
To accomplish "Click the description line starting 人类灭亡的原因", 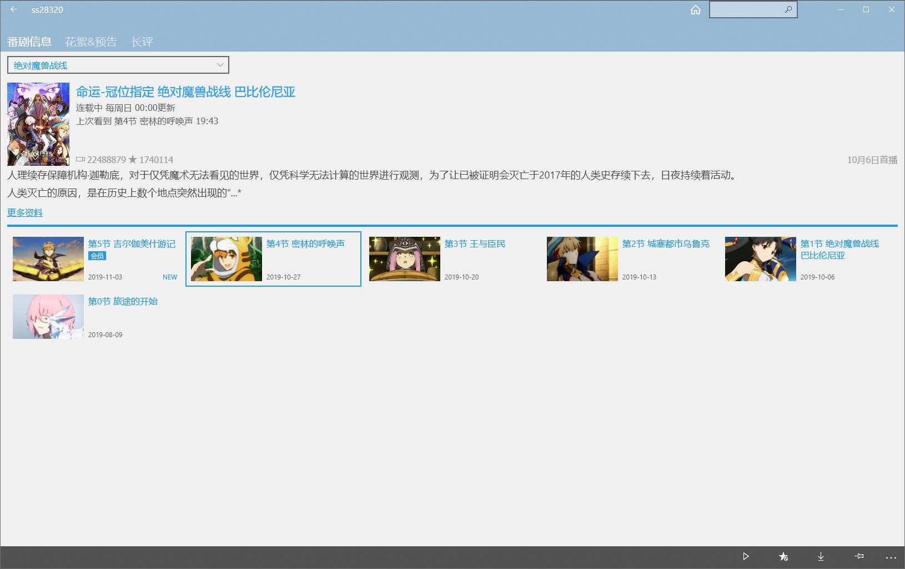I will pyautogui.click(x=124, y=193).
